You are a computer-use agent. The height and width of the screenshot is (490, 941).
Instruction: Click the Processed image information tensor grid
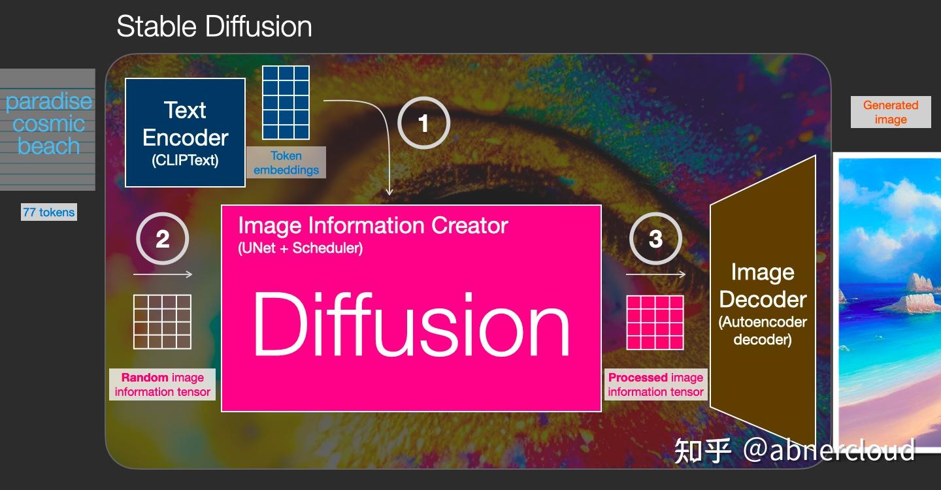(655, 323)
